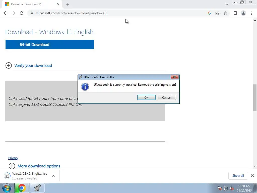Reload the current page

coord(22,13)
